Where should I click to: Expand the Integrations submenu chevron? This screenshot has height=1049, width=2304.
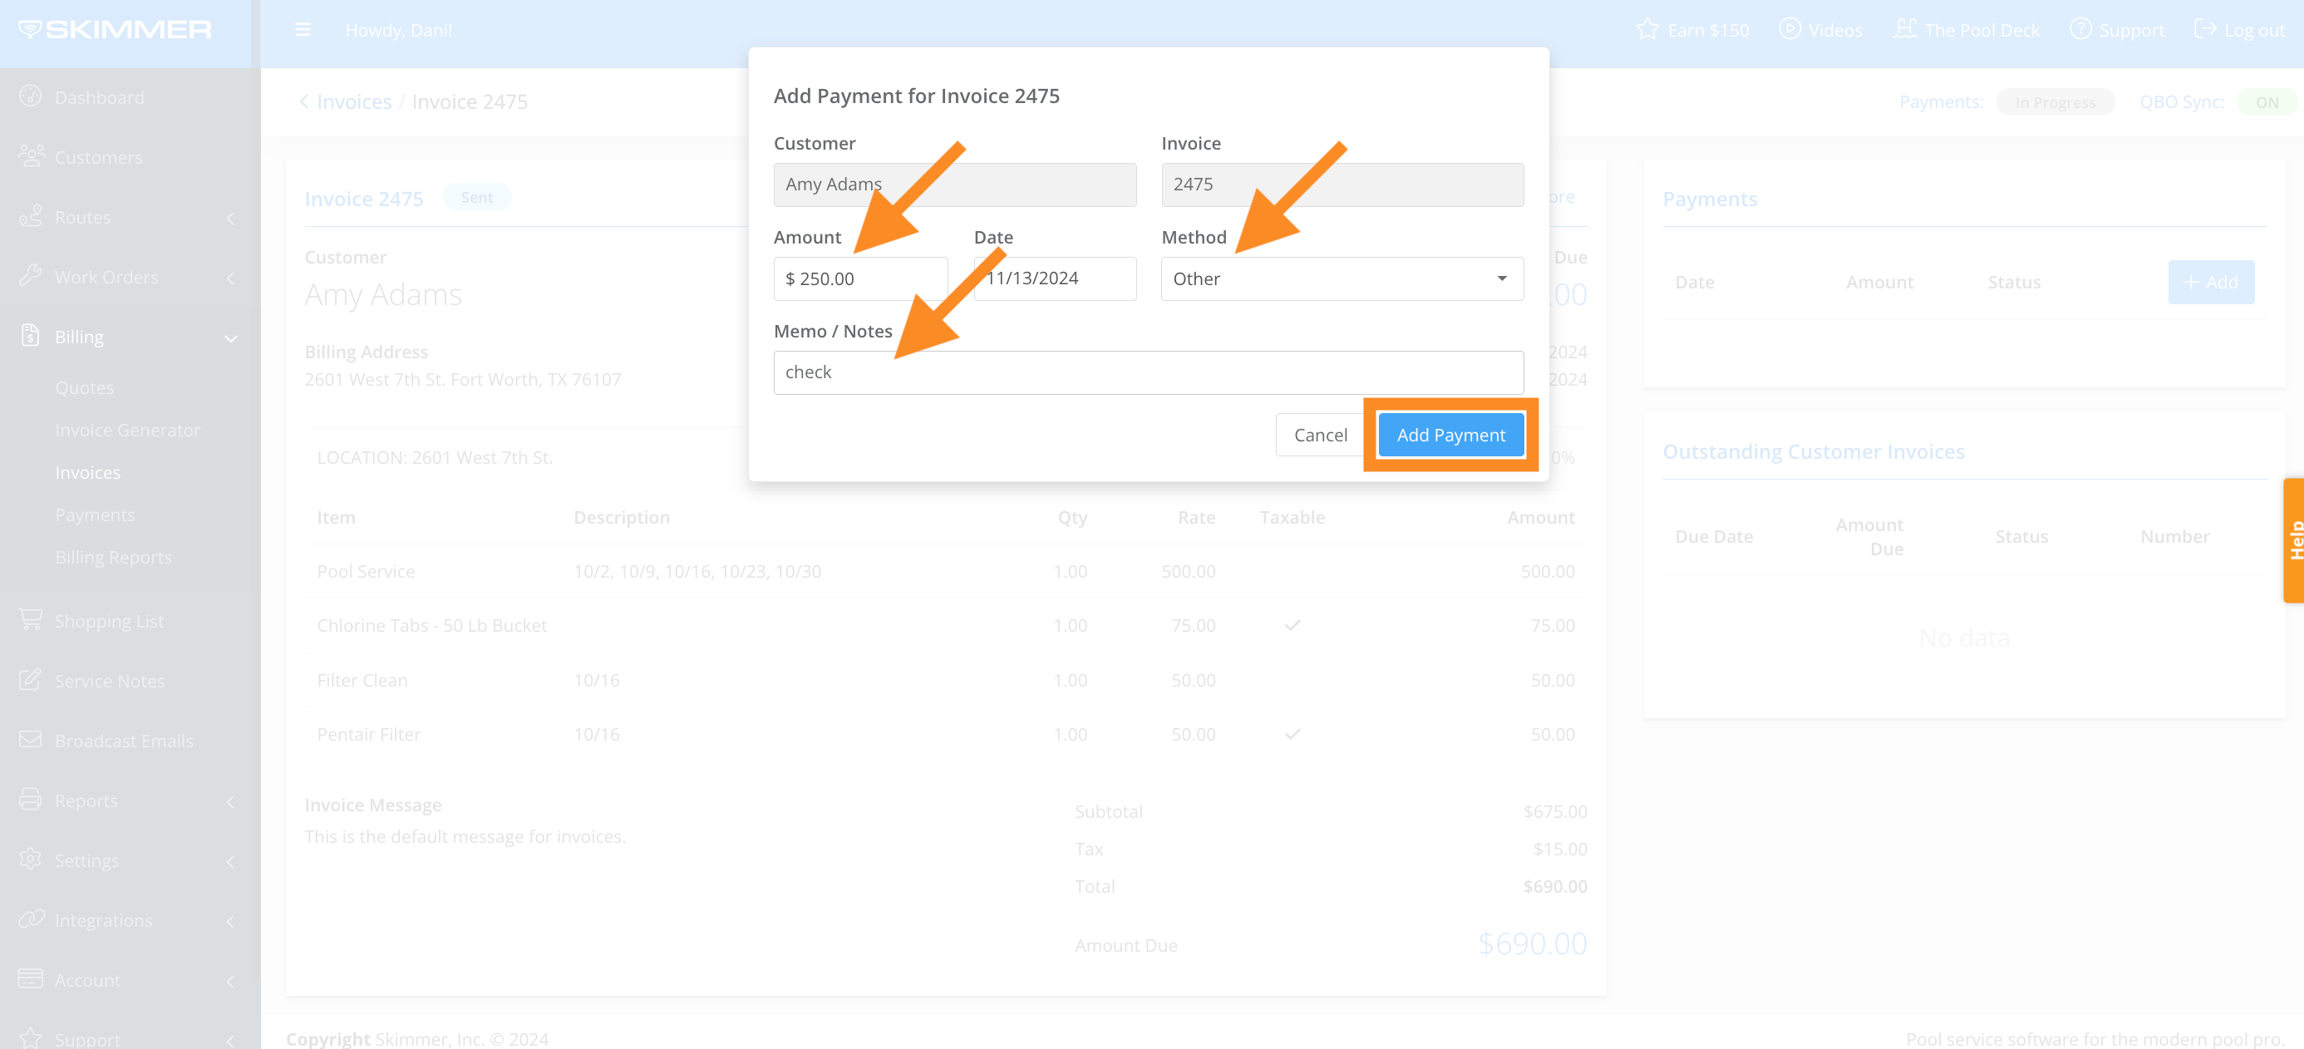click(231, 922)
